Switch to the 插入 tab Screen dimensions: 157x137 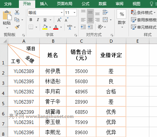pyautogui.click(x=44, y=4)
